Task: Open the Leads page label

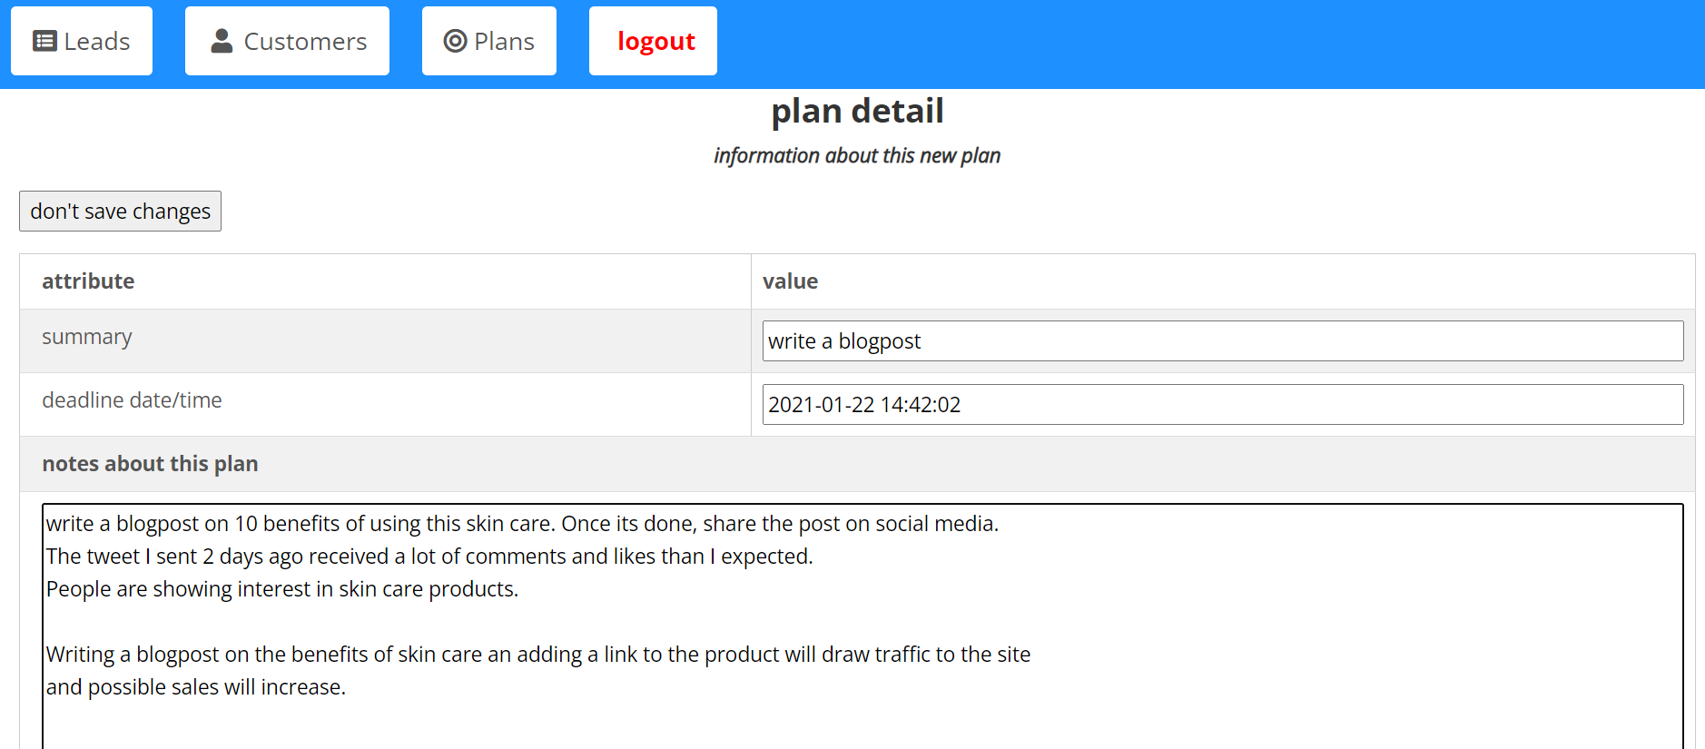Action: click(97, 42)
